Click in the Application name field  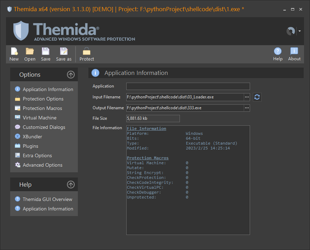pos(188,86)
